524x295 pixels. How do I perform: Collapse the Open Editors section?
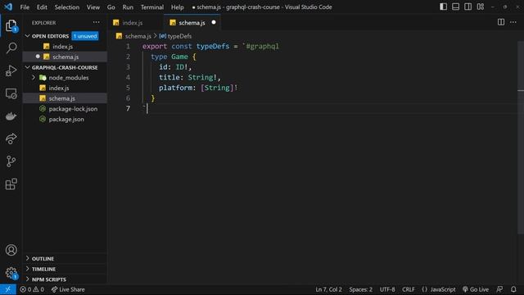pyautogui.click(x=50, y=36)
